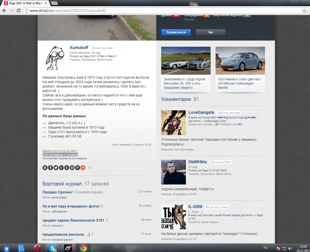Open 'продолжение ремонта ...)' entry
Screen dimensions: 310x252
[x=66, y=235]
